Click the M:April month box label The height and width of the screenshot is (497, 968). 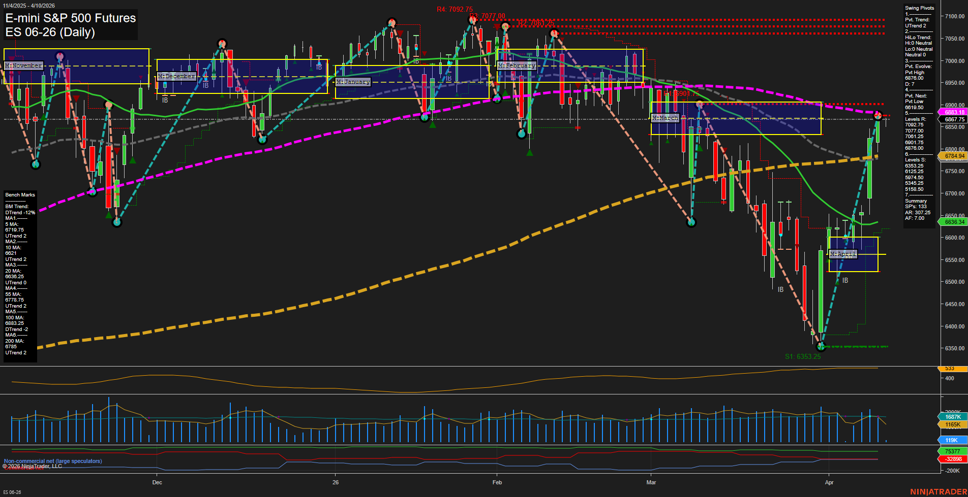coord(843,254)
